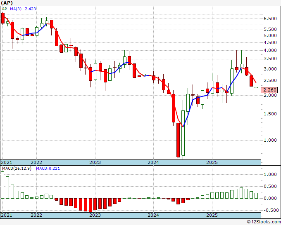
Task: Click the 5.000 price axis label
Action: pos(270,36)
